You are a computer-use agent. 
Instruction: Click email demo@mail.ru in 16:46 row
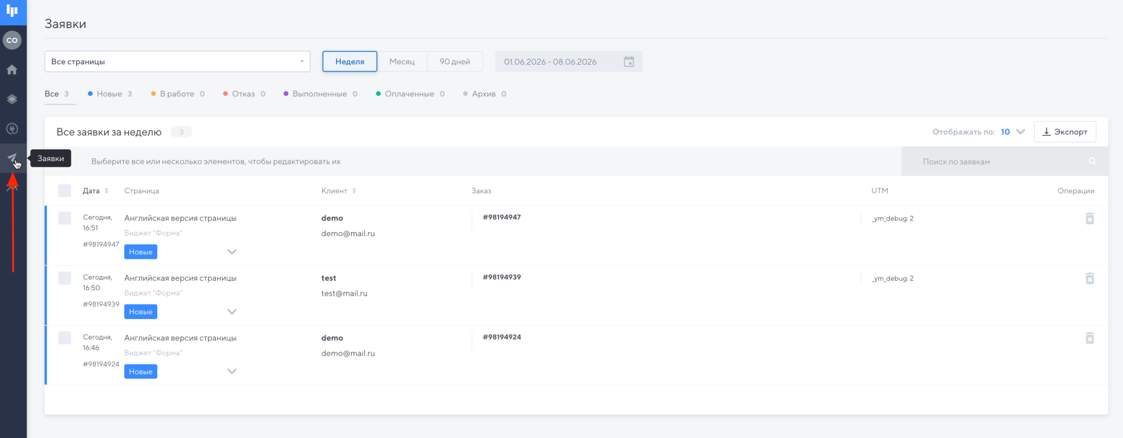point(348,353)
